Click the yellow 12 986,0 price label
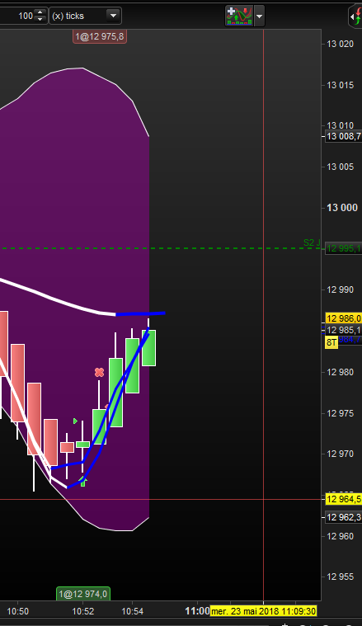Image resolution: width=362 pixels, height=626 pixels. (344, 318)
